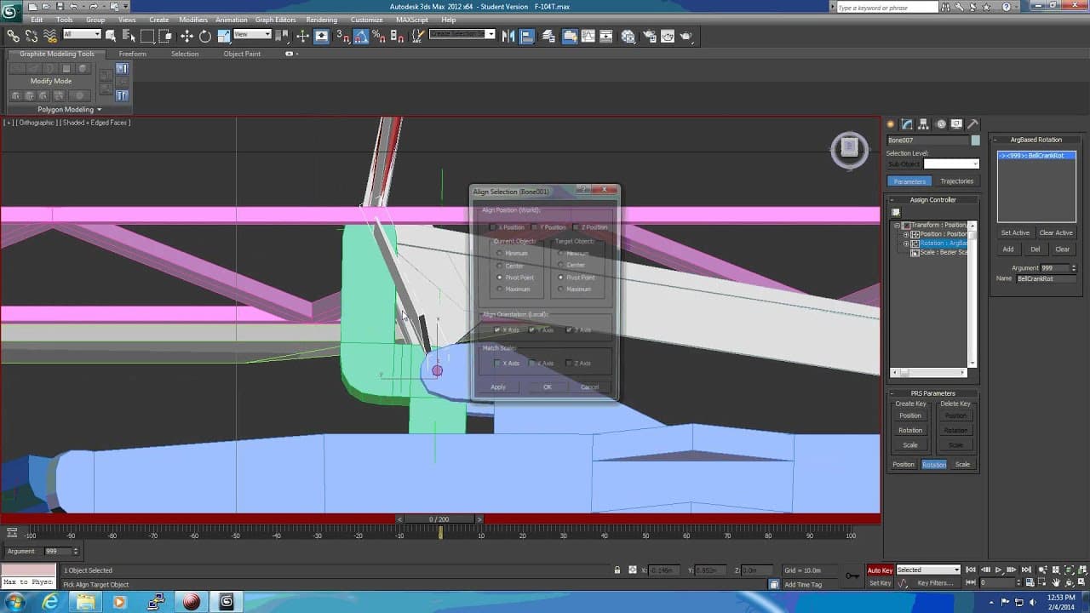Select Current Object Minimum radio button
Screen dimensions: 1090x613
(x=500, y=253)
